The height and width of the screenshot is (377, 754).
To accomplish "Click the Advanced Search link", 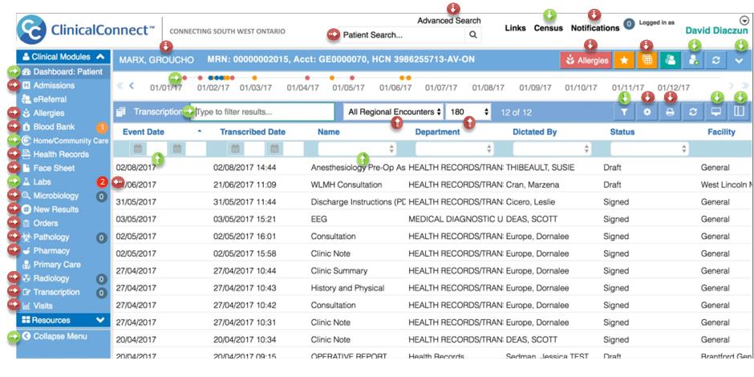I will (448, 21).
